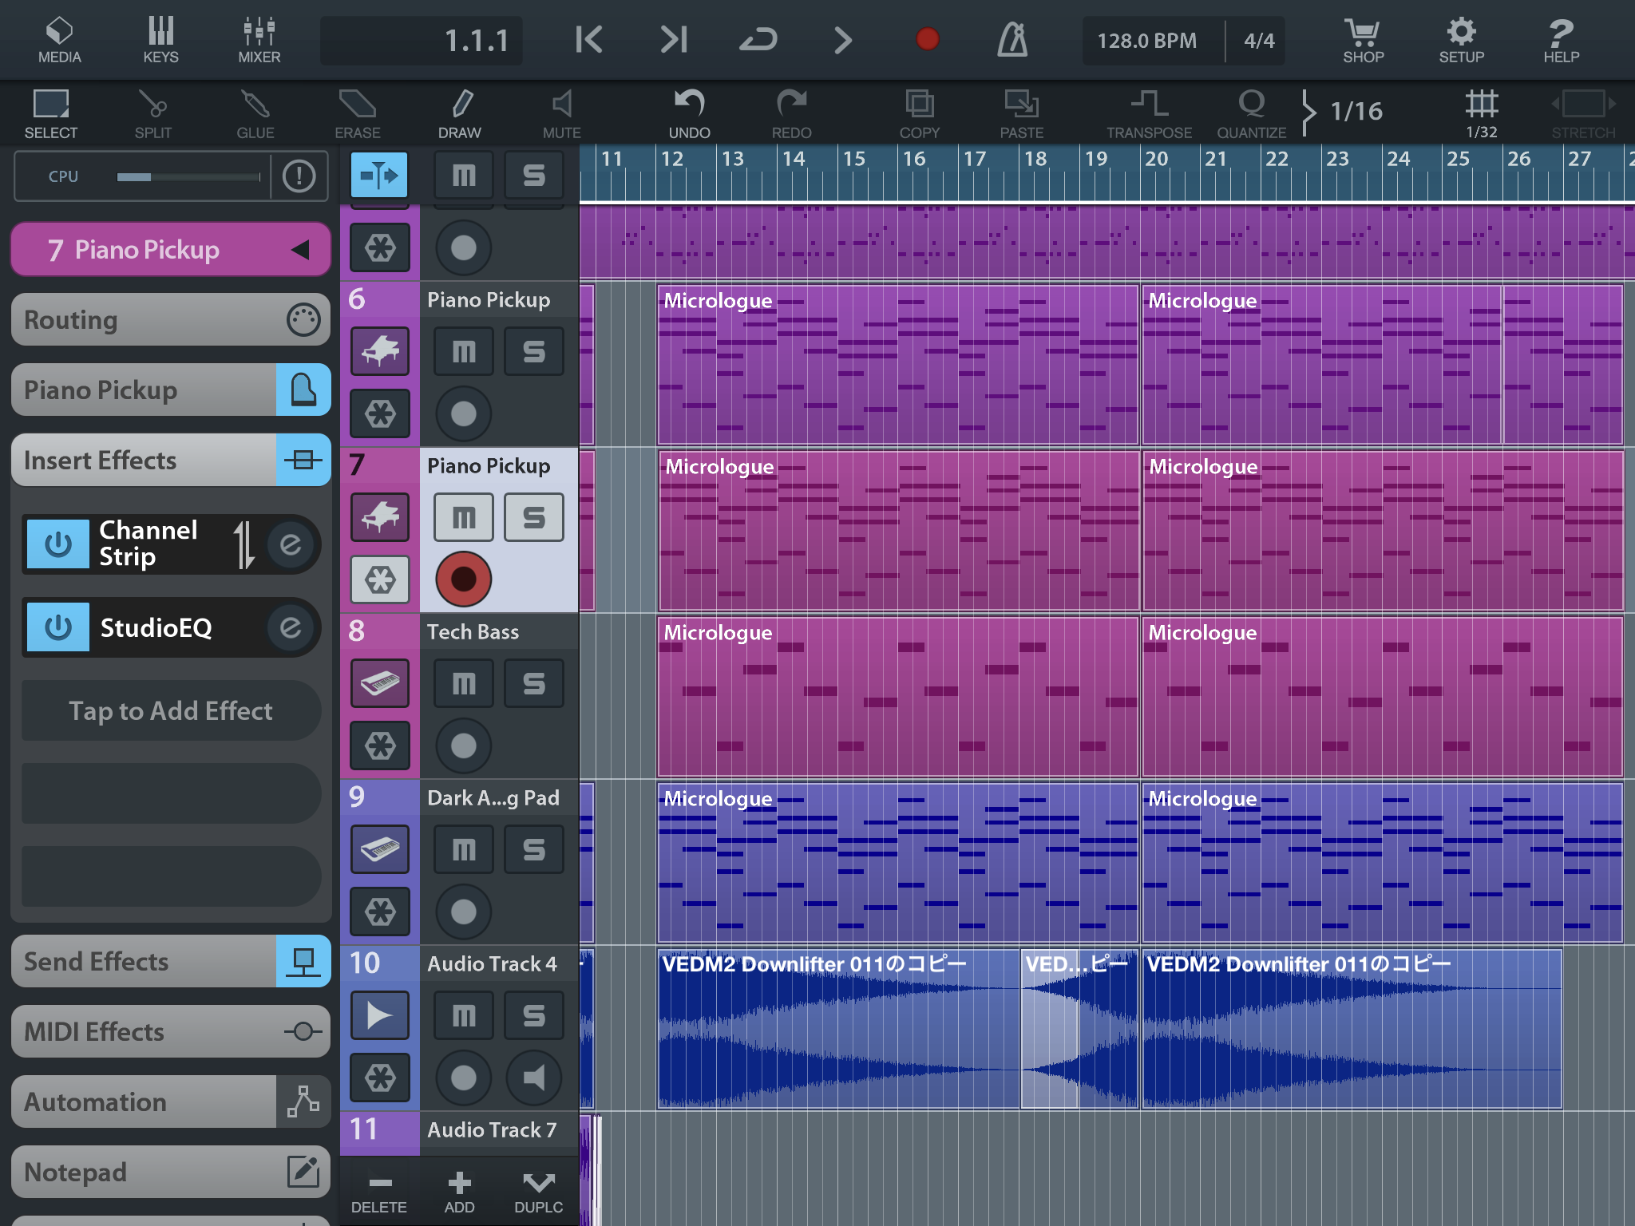Adjust the CPU meter slider
This screenshot has height=1226, width=1635.
(x=189, y=176)
